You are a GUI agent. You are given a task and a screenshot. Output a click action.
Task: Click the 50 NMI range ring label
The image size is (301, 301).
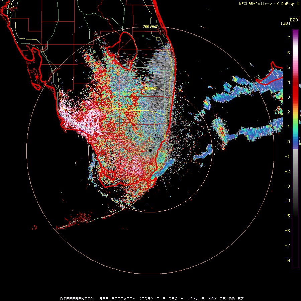(x=150, y=88)
